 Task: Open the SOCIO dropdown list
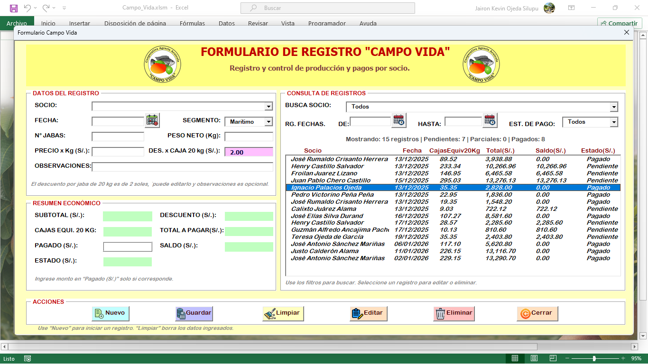(268, 106)
